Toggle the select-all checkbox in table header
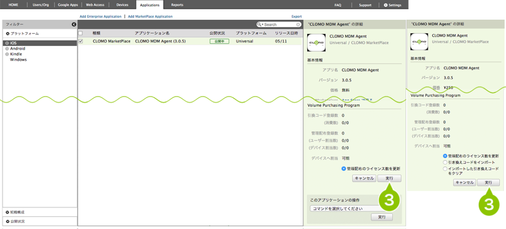 [x=81, y=33]
